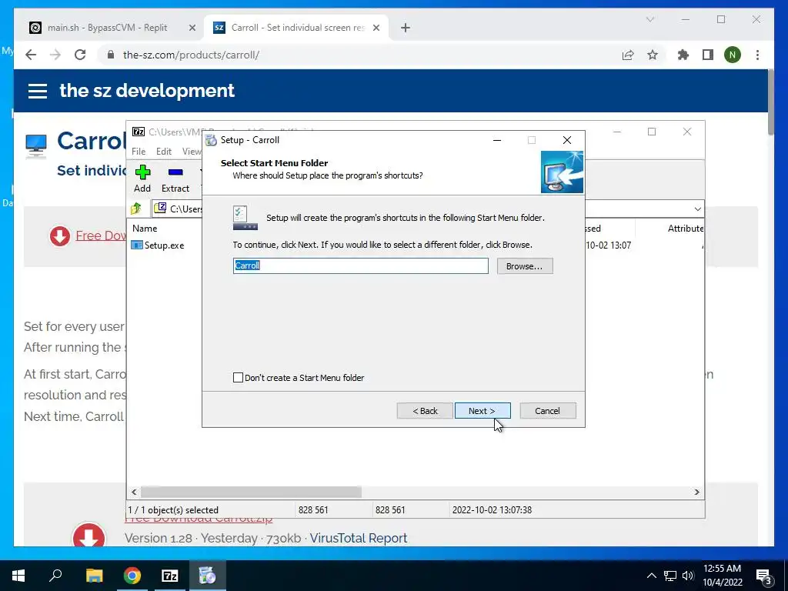The height and width of the screenshot is (591, 788).
Task: Click the share page icon
Action: tap(628, 55)
